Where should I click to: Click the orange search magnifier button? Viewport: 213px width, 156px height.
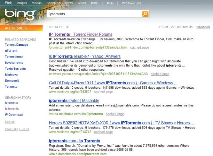(145, 14)
